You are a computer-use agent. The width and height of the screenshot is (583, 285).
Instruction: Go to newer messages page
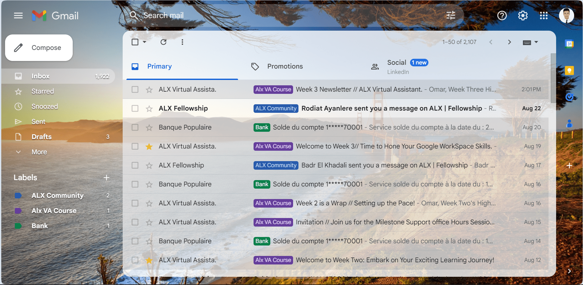[491, 42]
